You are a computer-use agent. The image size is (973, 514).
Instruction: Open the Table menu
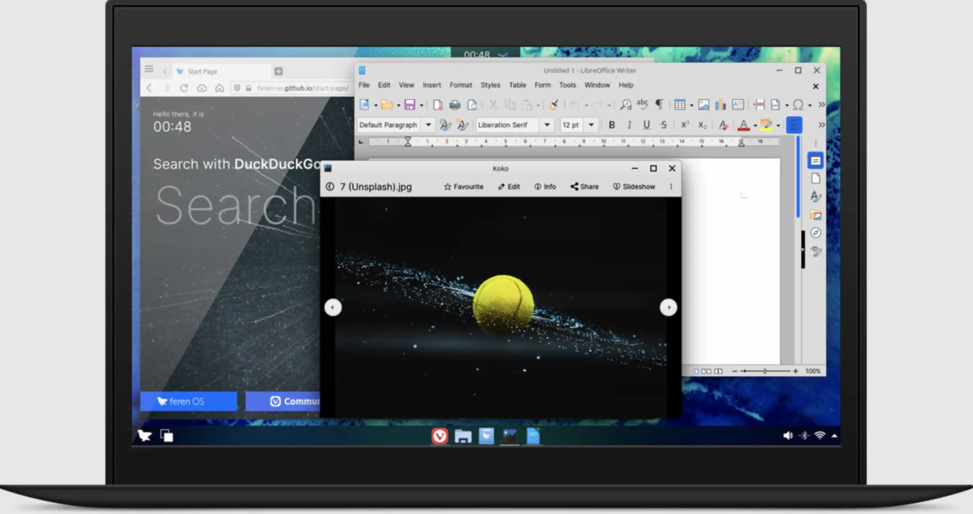tap(517, 85)
